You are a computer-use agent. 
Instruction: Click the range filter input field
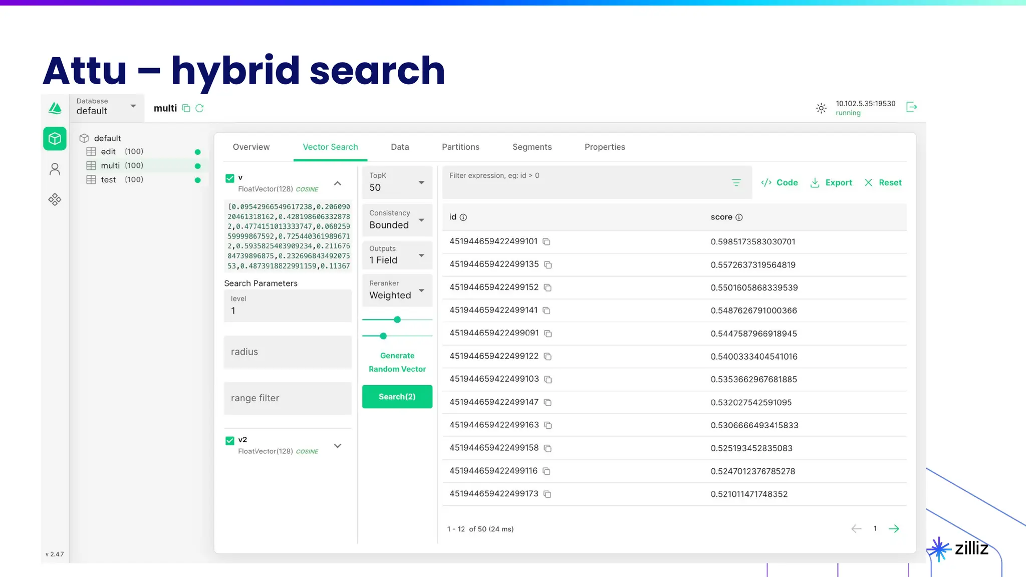click(x=288, y=398)
